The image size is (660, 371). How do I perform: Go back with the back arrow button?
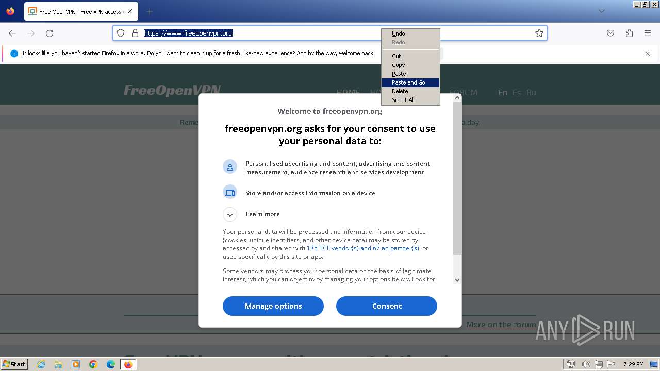[12, 33]
